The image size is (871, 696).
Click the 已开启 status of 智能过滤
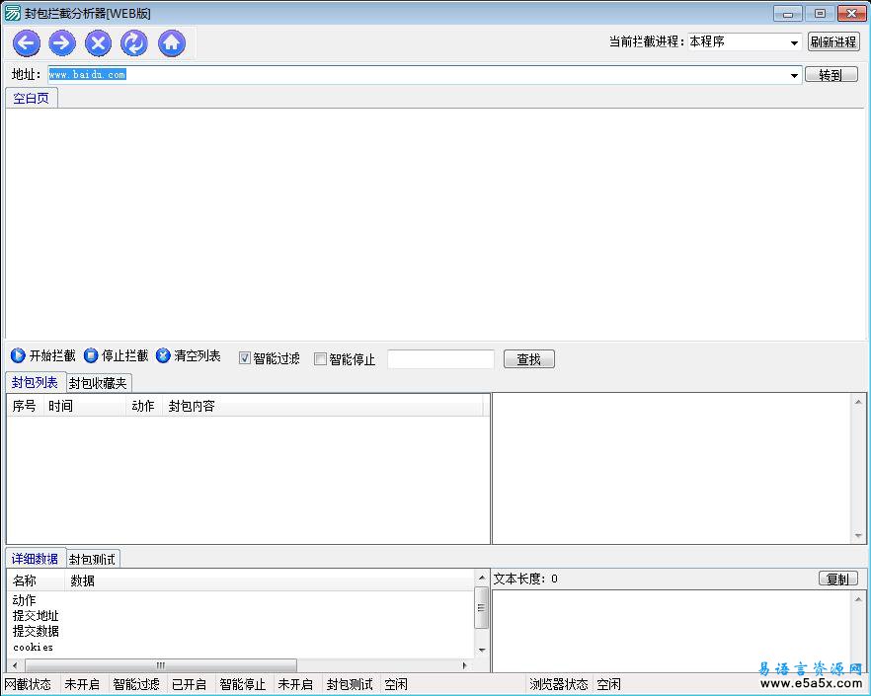(189, 684)
